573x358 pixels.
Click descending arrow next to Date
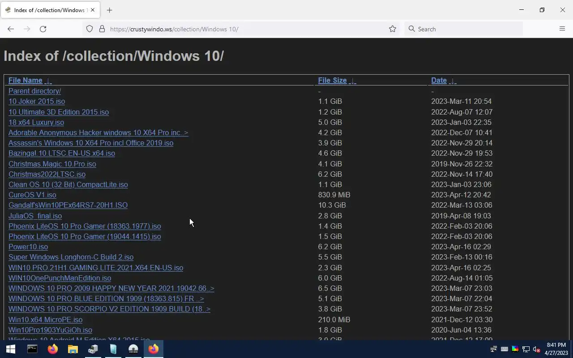click(453, 81)
